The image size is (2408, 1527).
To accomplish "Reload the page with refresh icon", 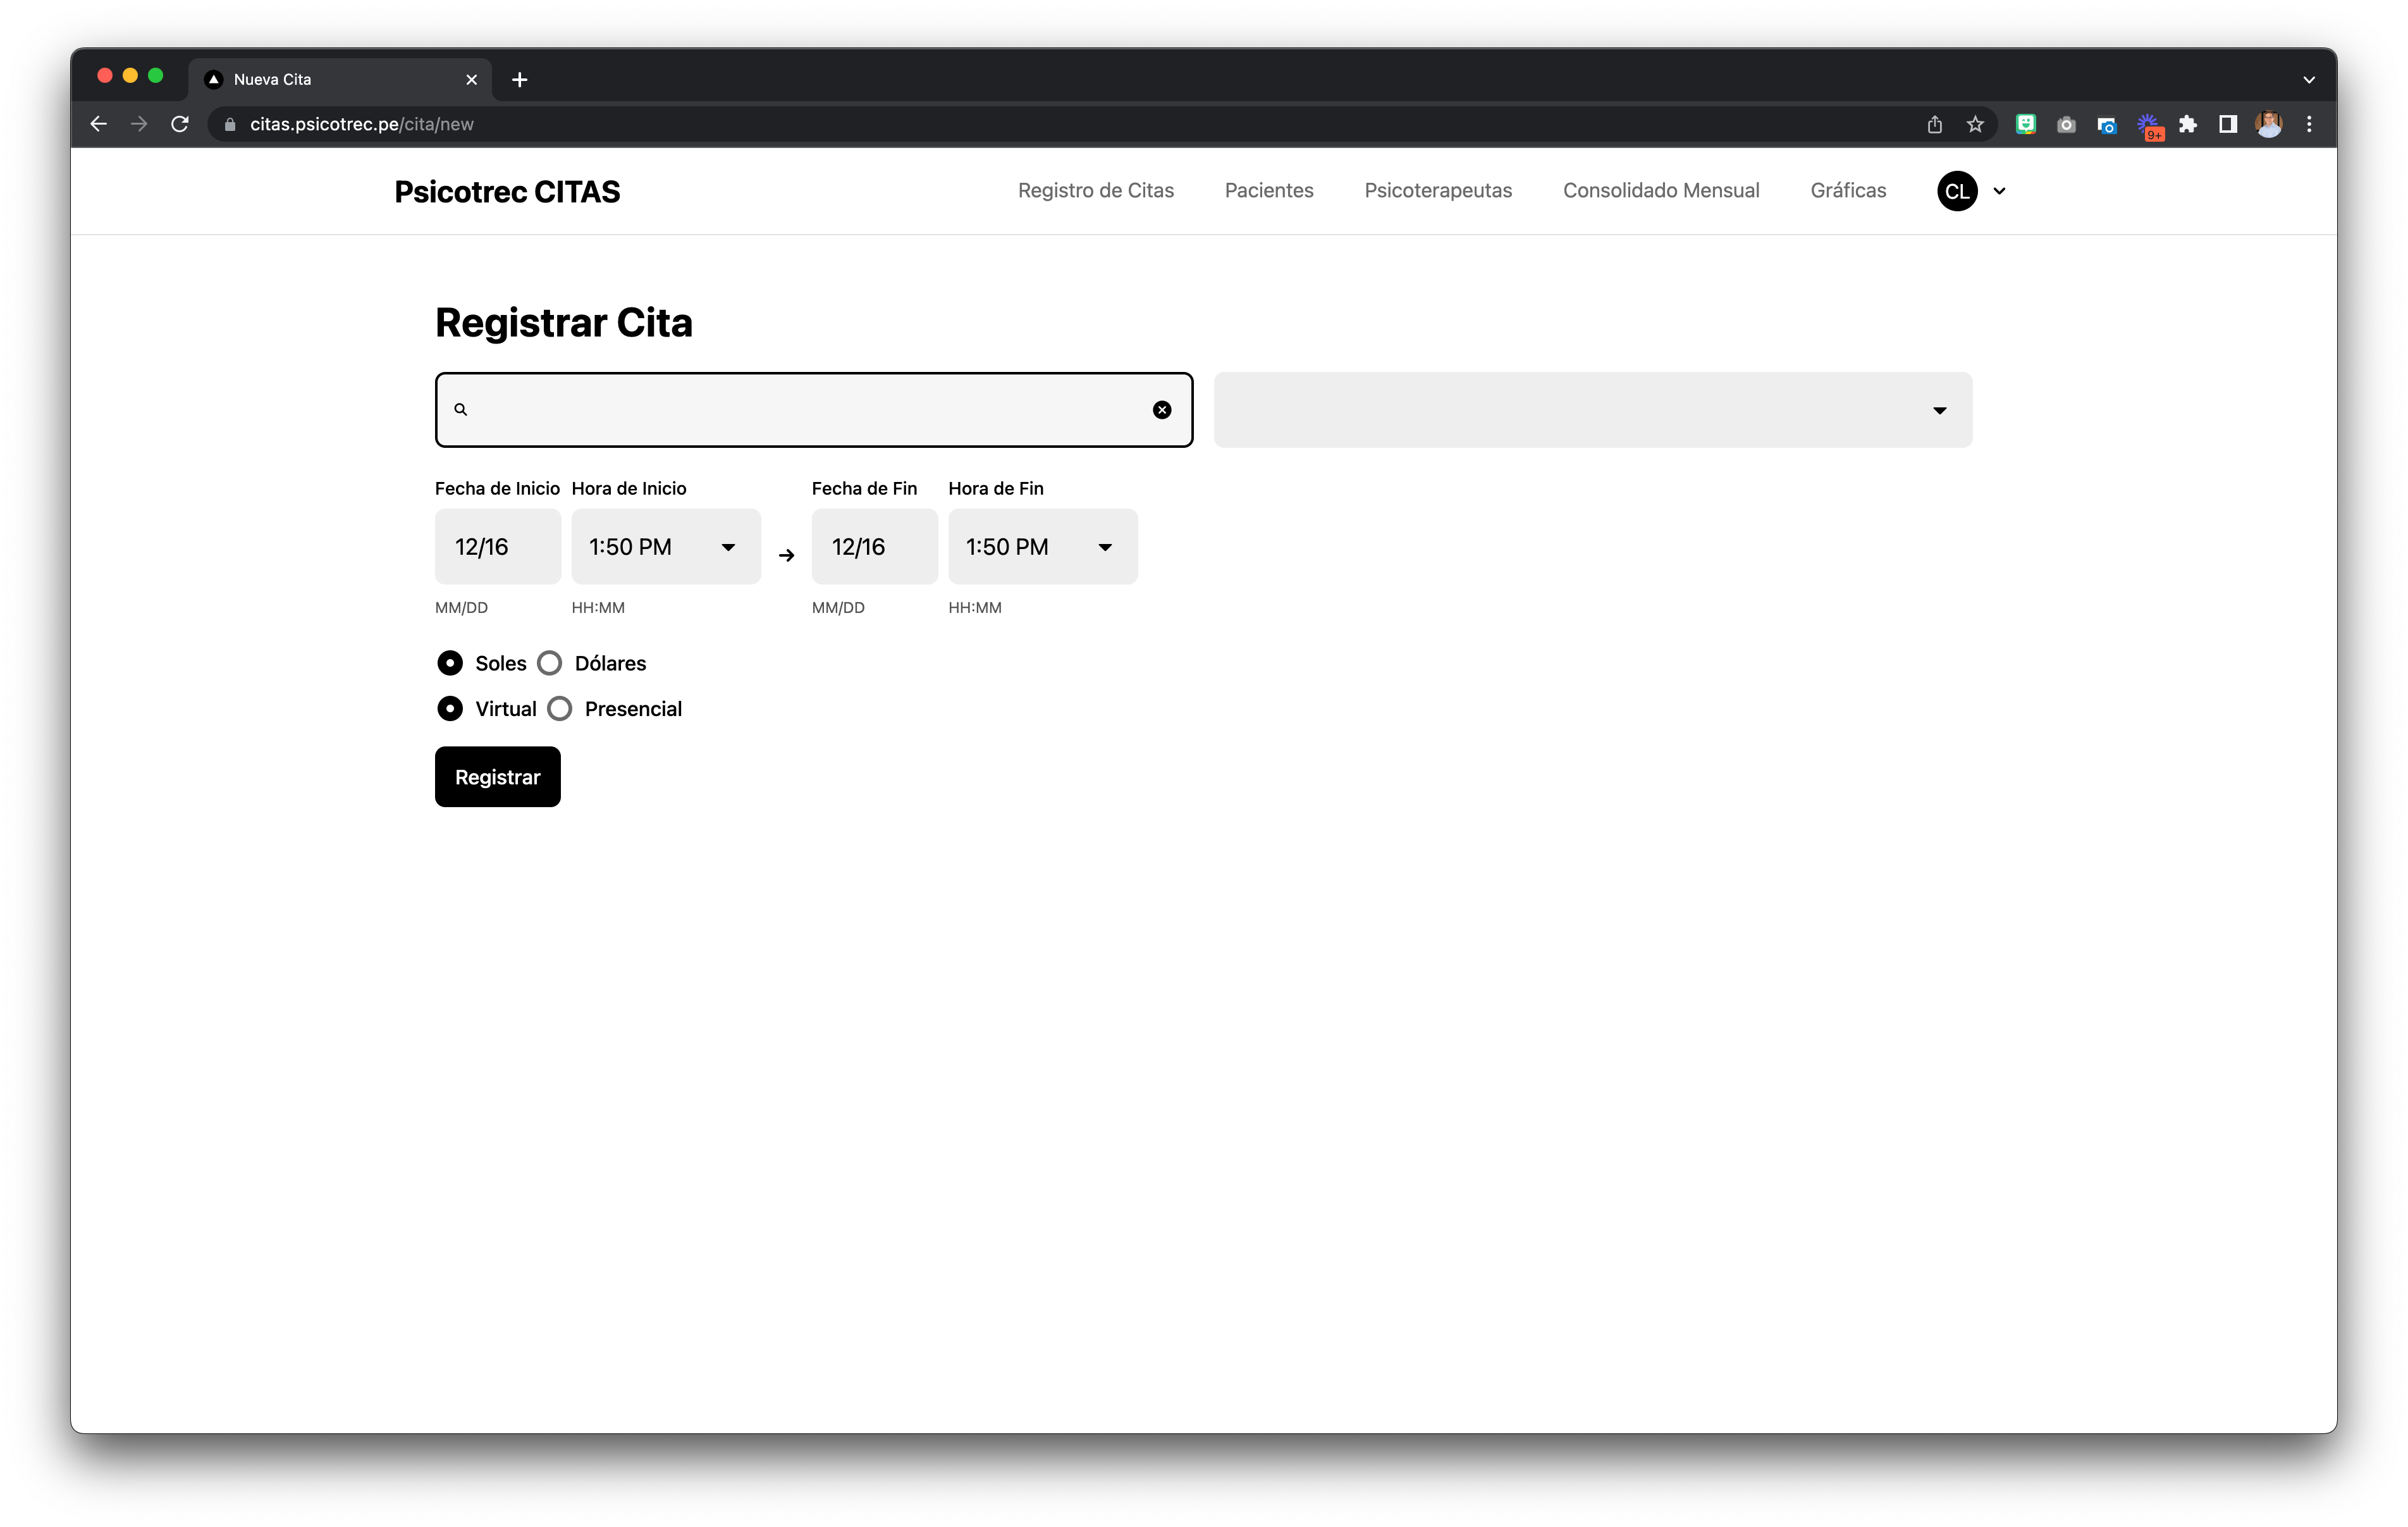I will pyautogui.click(x=180, y=124).
